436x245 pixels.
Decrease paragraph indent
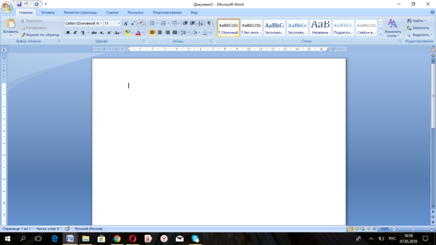(x=185, y=23)
